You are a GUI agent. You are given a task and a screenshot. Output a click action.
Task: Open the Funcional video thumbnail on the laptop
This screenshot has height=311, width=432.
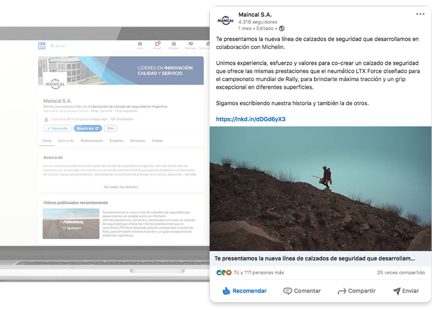tap(71, 224)
